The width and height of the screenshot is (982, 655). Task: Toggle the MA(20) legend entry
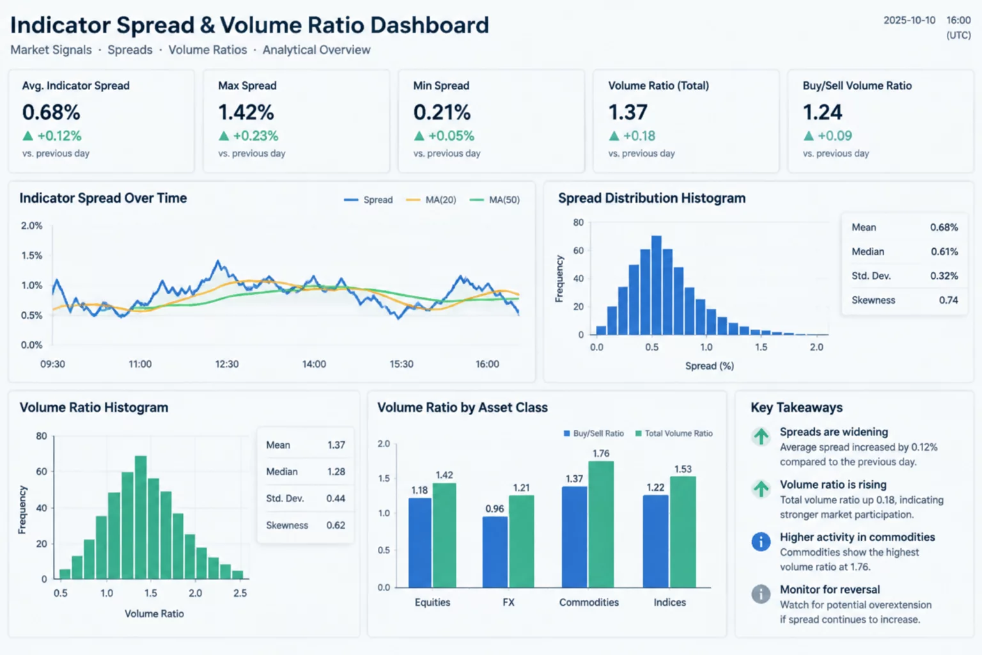point(431,200)
